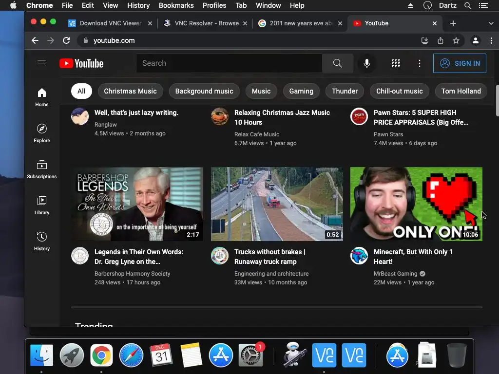Open Minecraft, But With Only 1 Heart title

pyautogui.click(x=413, y=257)
